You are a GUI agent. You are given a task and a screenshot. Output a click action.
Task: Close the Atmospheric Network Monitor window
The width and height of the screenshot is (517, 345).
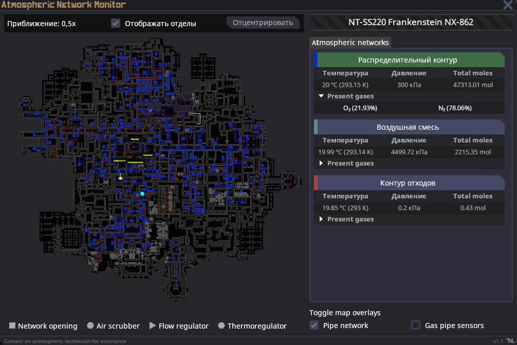(507, 5)
